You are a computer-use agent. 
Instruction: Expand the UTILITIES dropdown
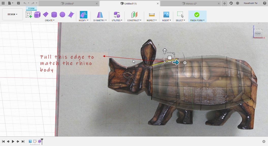pos(117,20)
